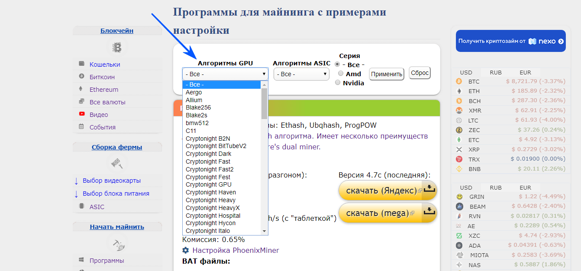The image size is (581, 271).
Task: Click the Кошельки sidebar link
Action: [x=105, y=65]
